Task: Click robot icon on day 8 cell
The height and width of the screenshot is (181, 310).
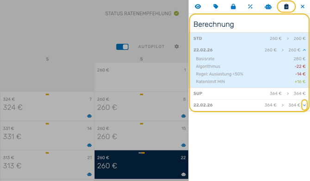Action: pyautogui.click(x=184, y=116)
